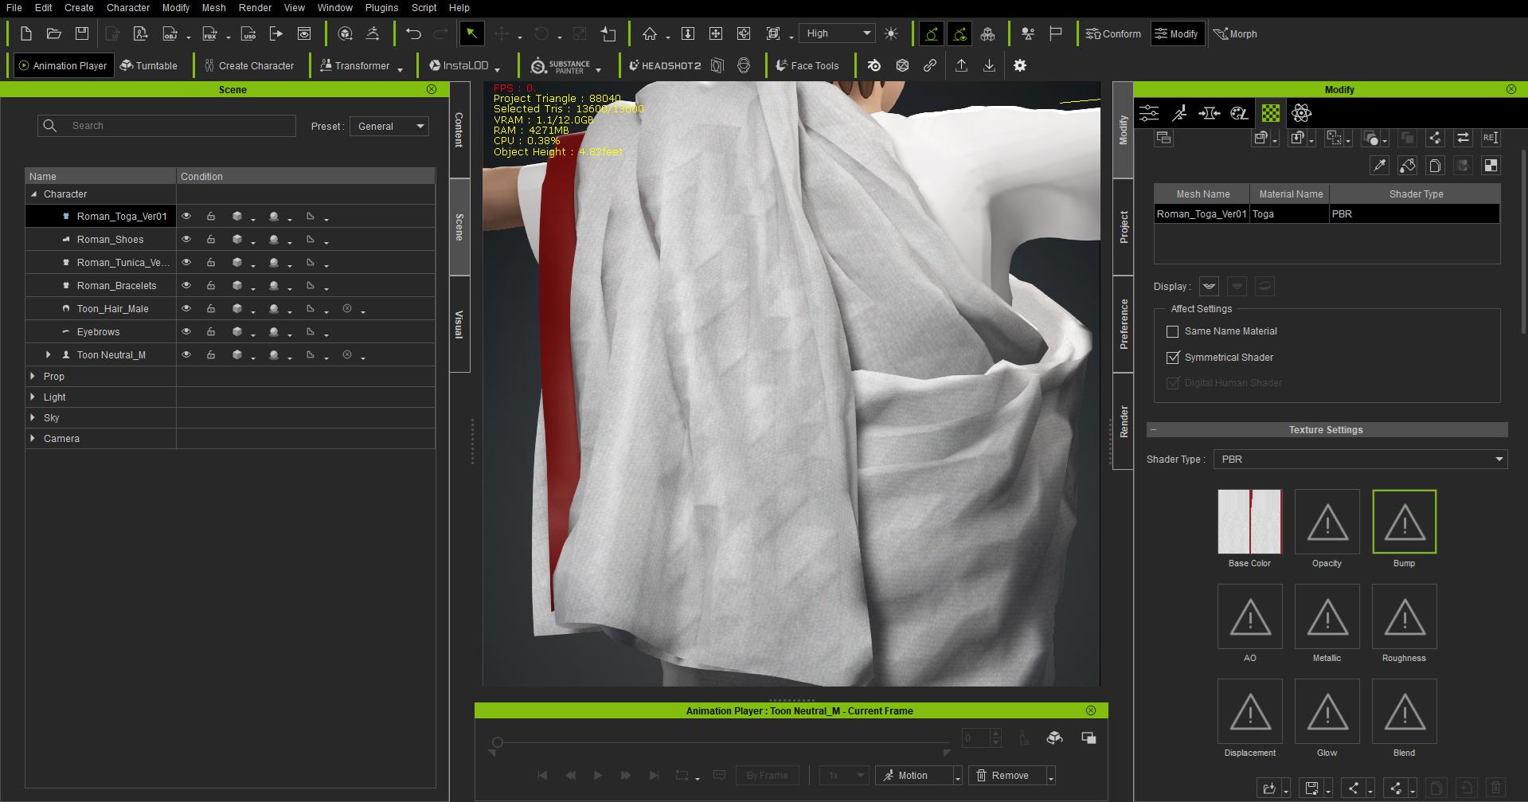Click the upload arrow icon in toolbar
1528x802 pixels.
pyautogui.click(x=962, y=65)
